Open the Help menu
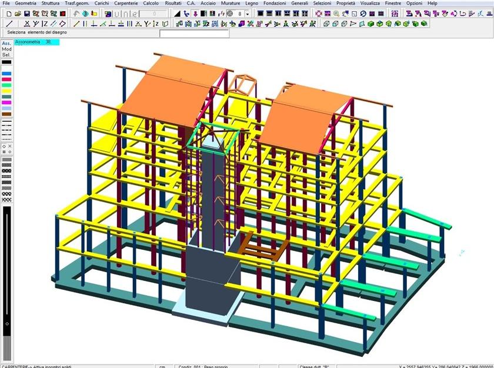 click(x=432, y=3)
